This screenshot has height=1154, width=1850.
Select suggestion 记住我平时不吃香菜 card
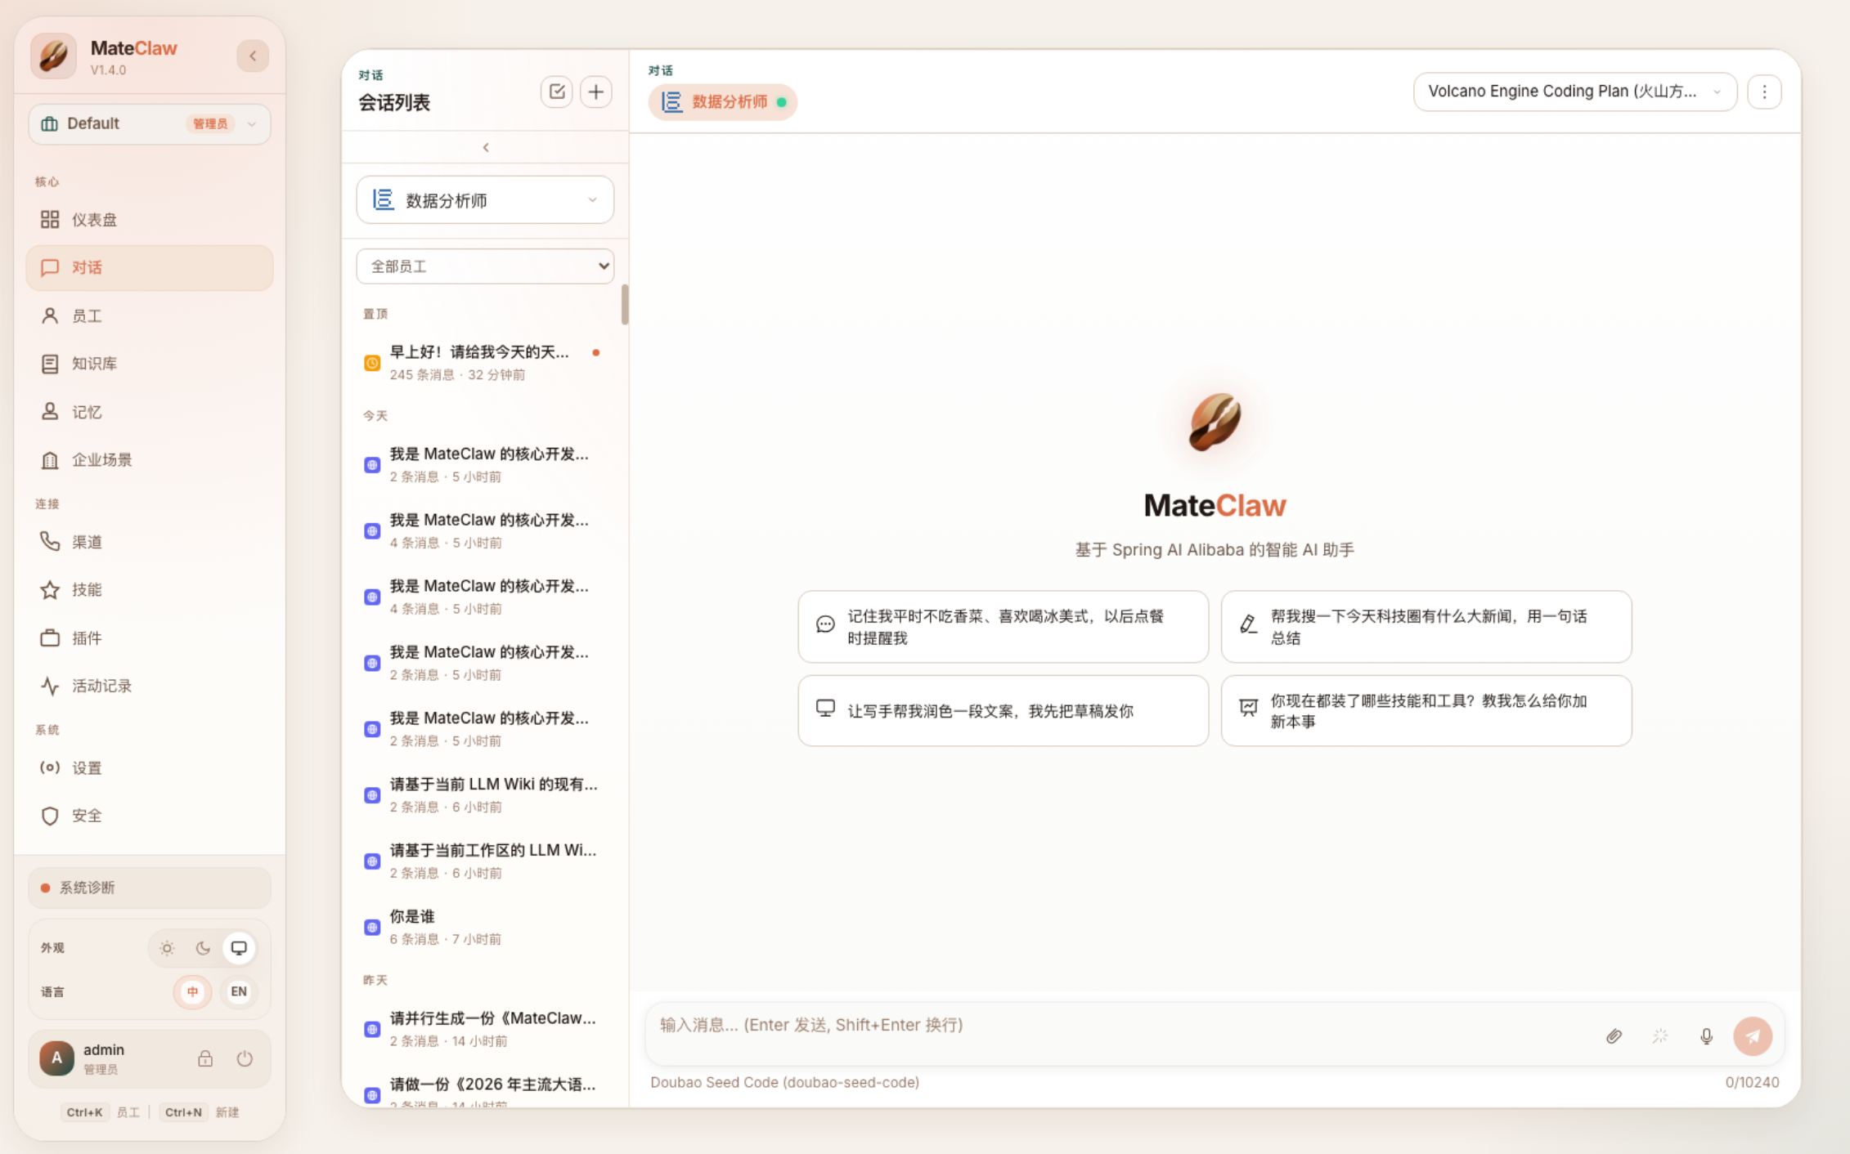1004,627
